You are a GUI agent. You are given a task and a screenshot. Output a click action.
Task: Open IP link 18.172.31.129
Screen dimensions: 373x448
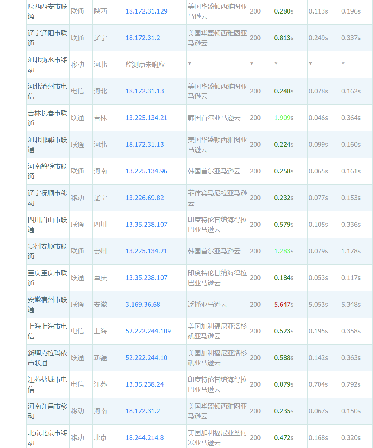coord(146,11)
